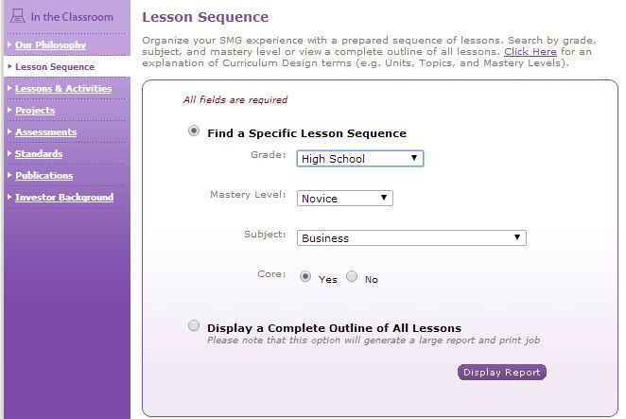The width and height of the screenshot is (626, 419).
Task: Click the Display Report button
Action: pyautogui.click(x=502, y=373)
